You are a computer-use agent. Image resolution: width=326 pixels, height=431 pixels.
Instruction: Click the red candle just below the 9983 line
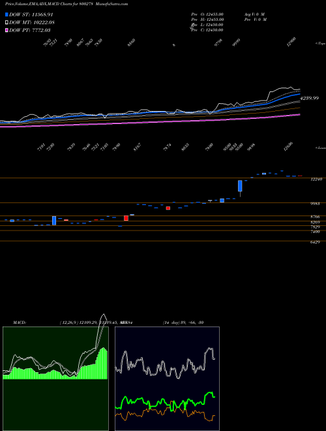click(x=168, y=208)
